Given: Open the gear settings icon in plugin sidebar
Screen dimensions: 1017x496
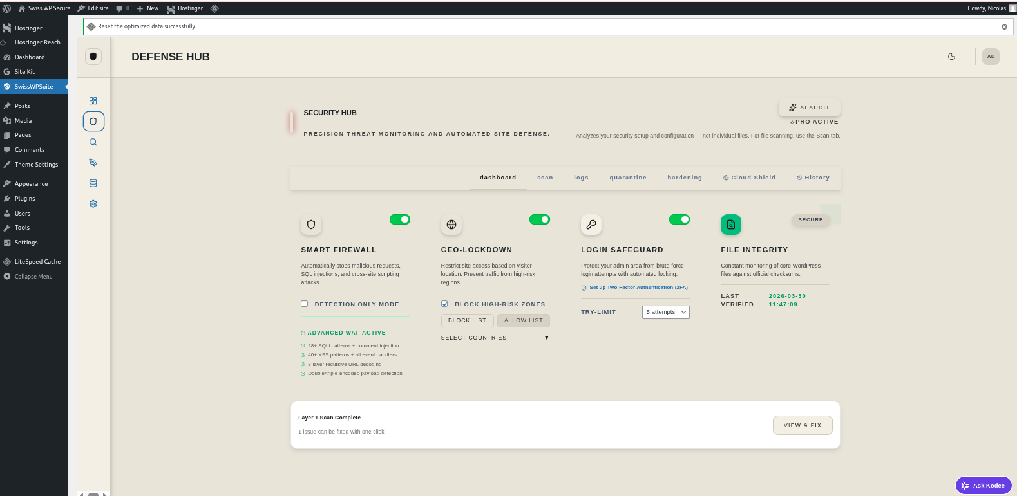Looking at the screenshot, I should 93,204.
